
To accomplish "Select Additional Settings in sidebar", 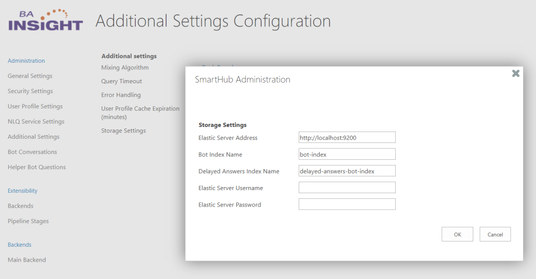I will coord(33,137).
